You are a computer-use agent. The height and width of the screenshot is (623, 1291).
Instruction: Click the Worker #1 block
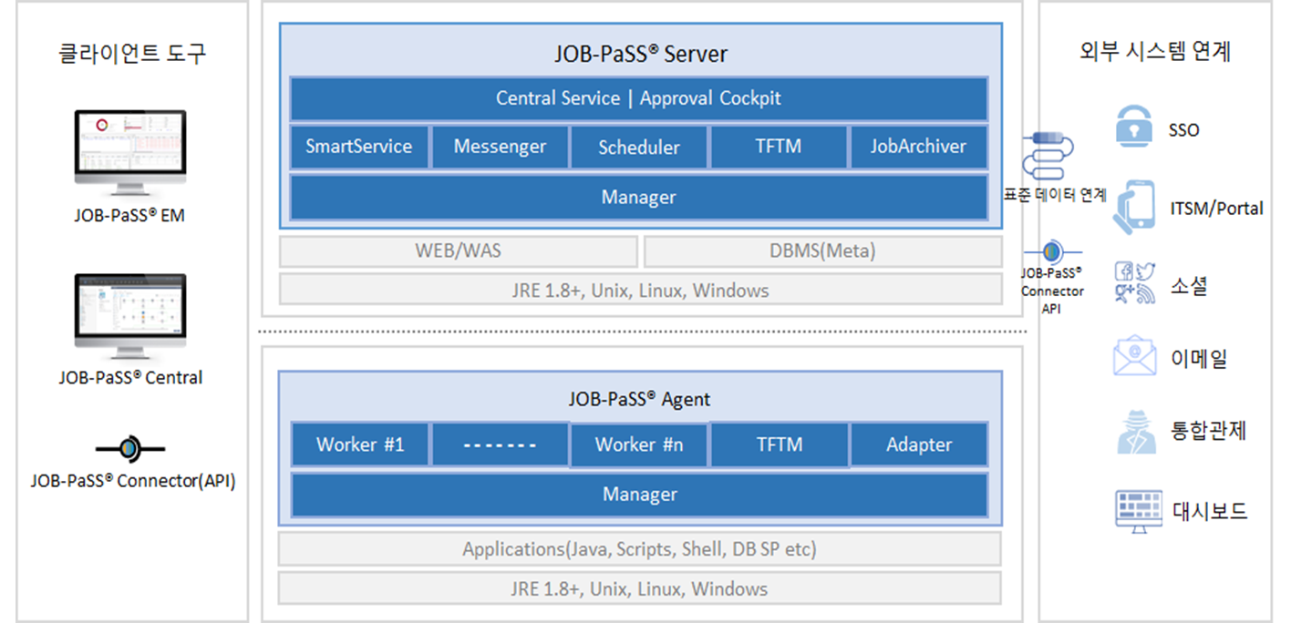click(360, 445)
